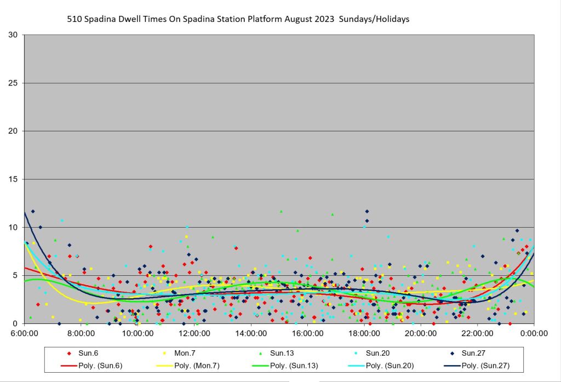
Task: Click the cyan Sun.20 legend marker
Action: pyautogui.click(x=355, y=354)
